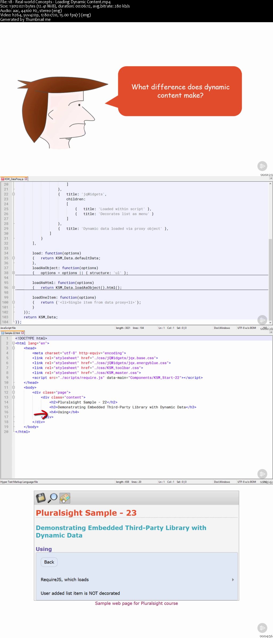Click the purple 'Using' heading on web page
273x638 pixels.
click(44, 549)
